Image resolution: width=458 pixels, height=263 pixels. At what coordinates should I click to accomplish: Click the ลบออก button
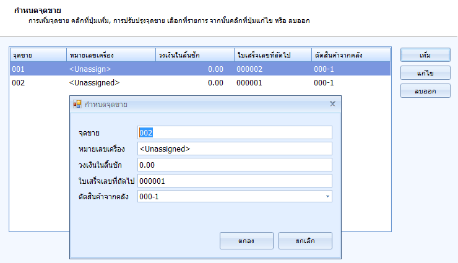click(425, 91)
